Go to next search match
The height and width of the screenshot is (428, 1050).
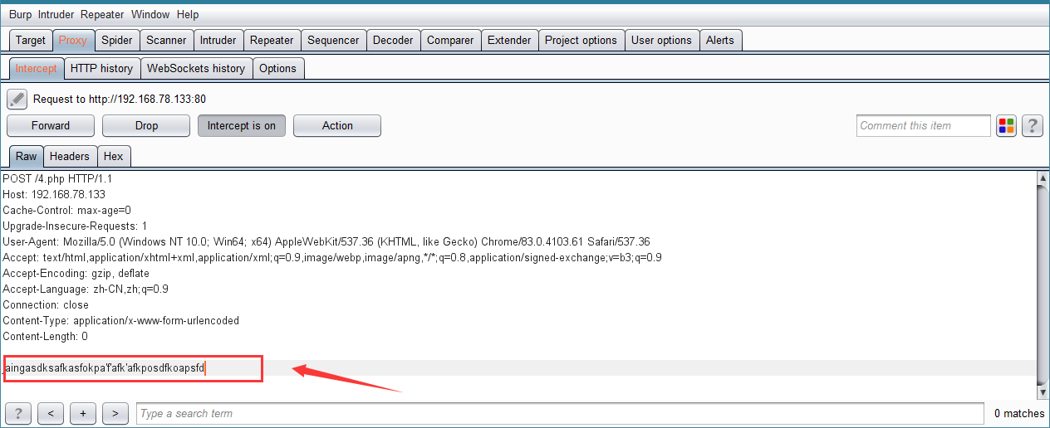click(115, 413)
